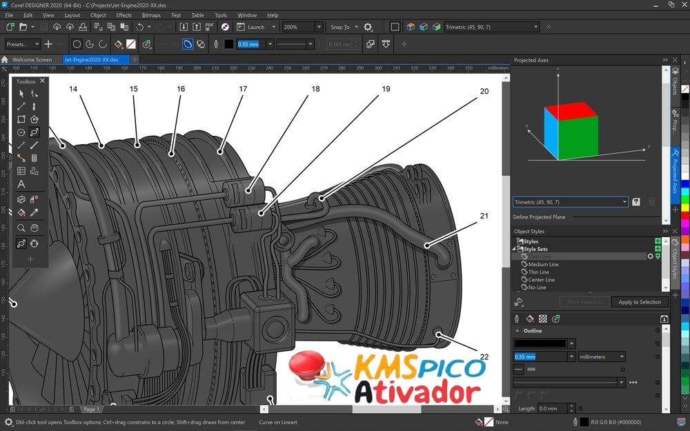The width and height of the screenshot is (690, 431).
Task: Click the red-top cube projected plane icon
Action: pos(411,27)
